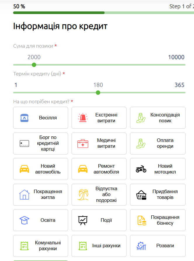Choose Ремонт автомобіля option
This screenshot has height=261, width=194.
99,169
